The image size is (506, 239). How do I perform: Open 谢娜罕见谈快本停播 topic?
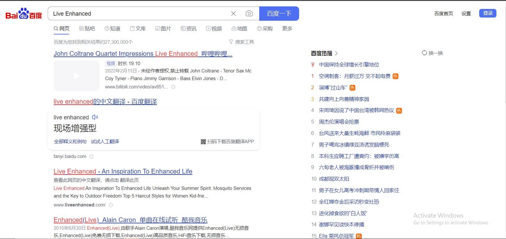pos(342,224)
